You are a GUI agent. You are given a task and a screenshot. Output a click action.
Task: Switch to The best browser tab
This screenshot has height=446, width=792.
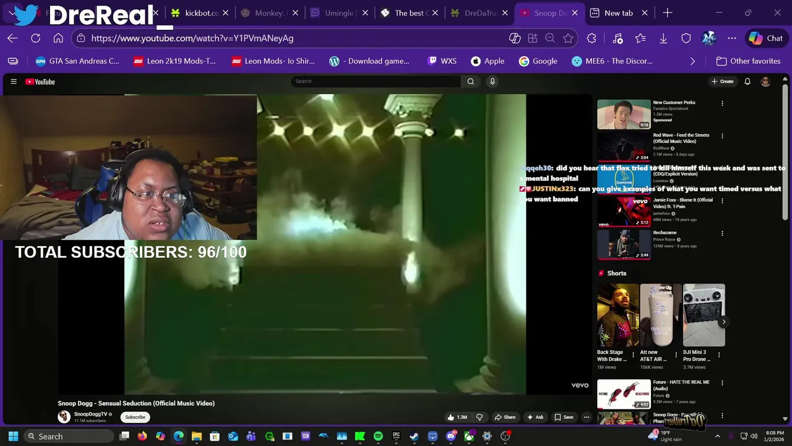tap(410, 13)
